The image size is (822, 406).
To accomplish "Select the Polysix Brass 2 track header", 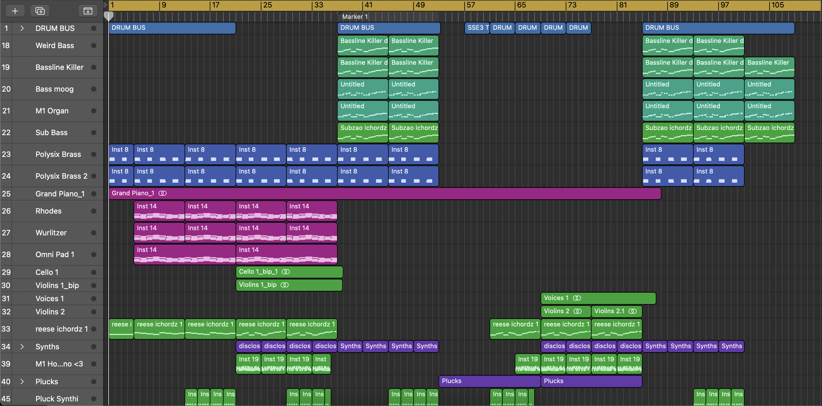I will point(61,176).
